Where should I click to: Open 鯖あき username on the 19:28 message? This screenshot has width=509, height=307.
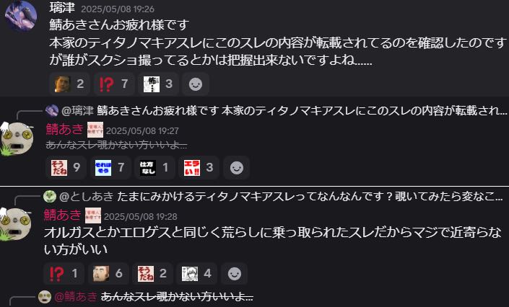[x=62, y=215]
